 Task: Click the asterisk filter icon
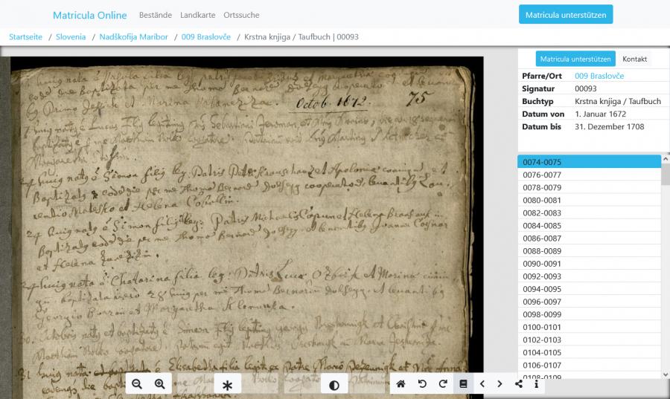tap(227, 385)
